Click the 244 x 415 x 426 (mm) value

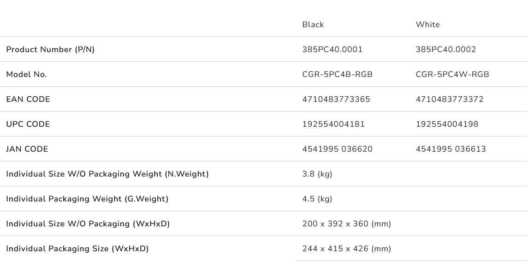tap(346, 249)
